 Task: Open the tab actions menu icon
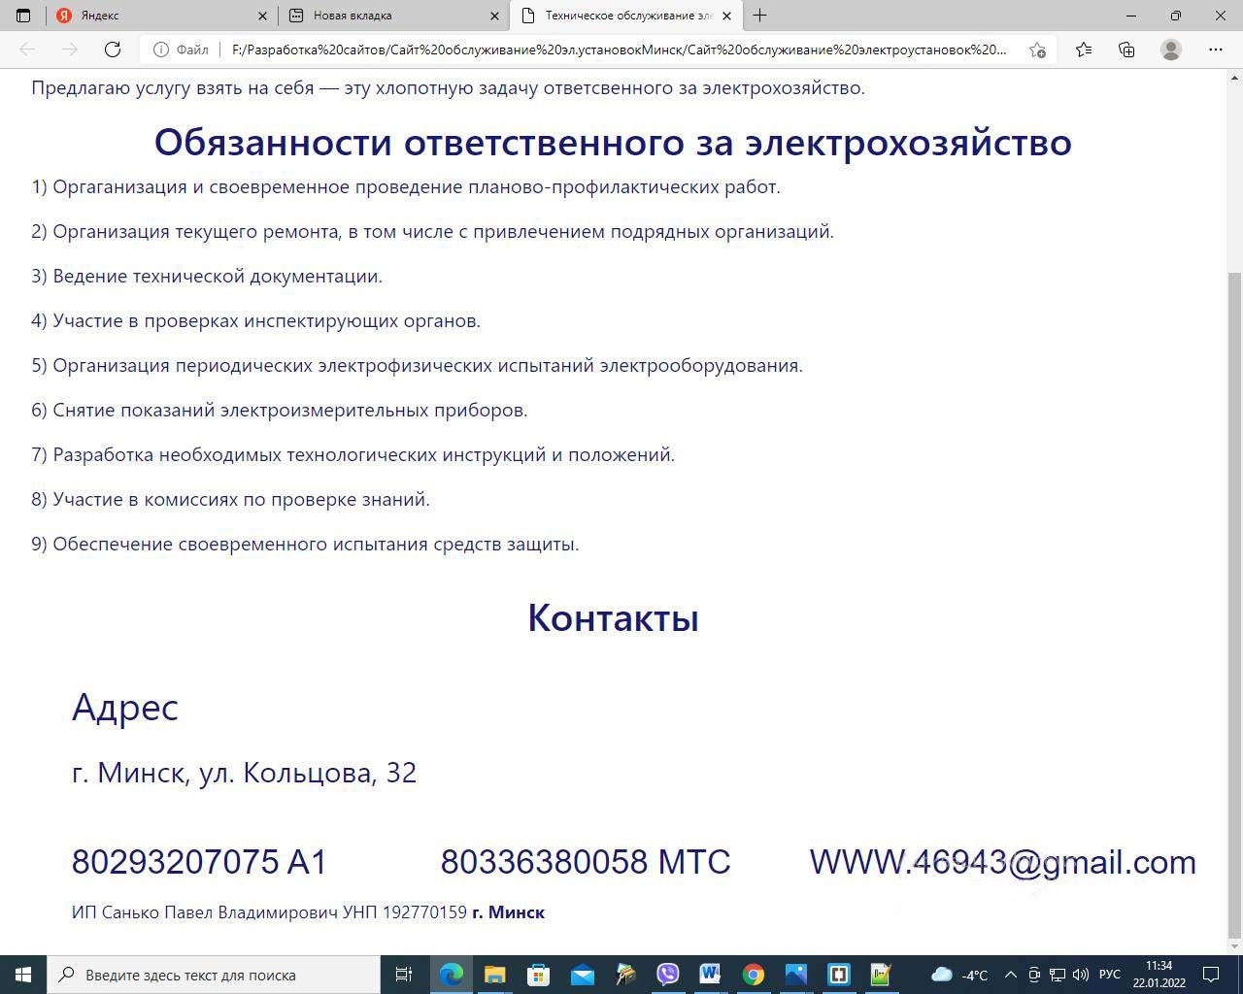pos(23,16)
